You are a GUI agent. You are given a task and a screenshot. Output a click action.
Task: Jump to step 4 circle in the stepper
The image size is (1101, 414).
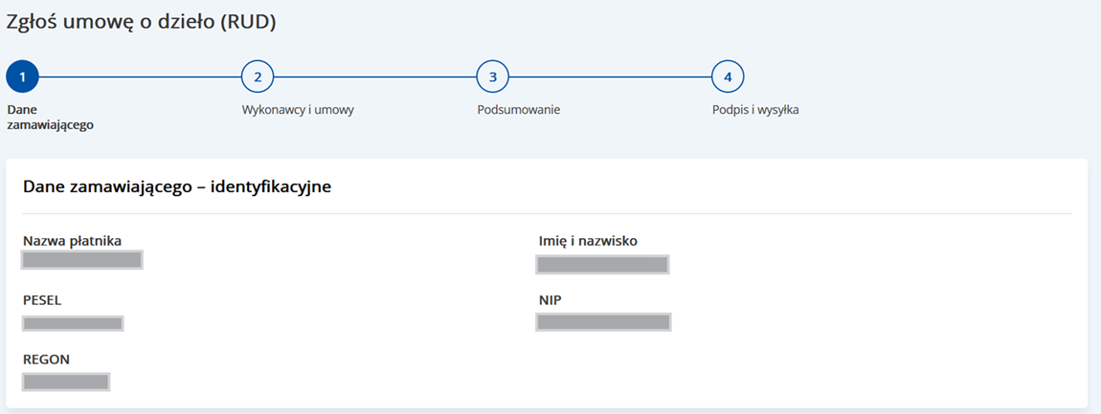[728, 76]
